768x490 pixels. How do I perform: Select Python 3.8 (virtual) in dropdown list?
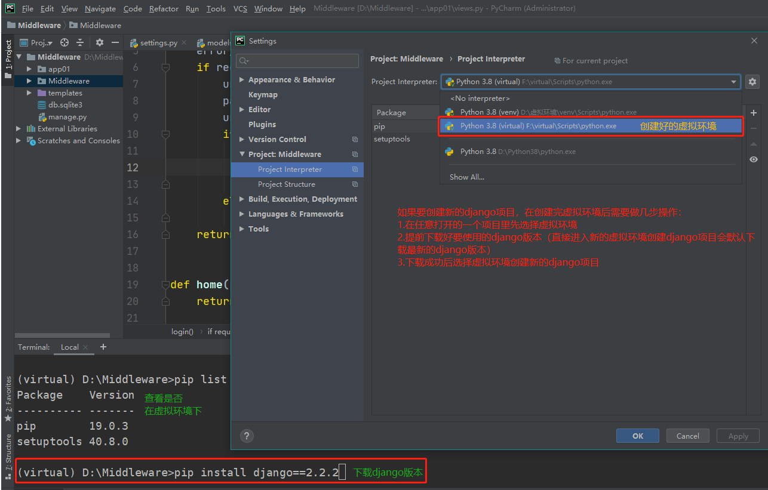coord(591,127)
